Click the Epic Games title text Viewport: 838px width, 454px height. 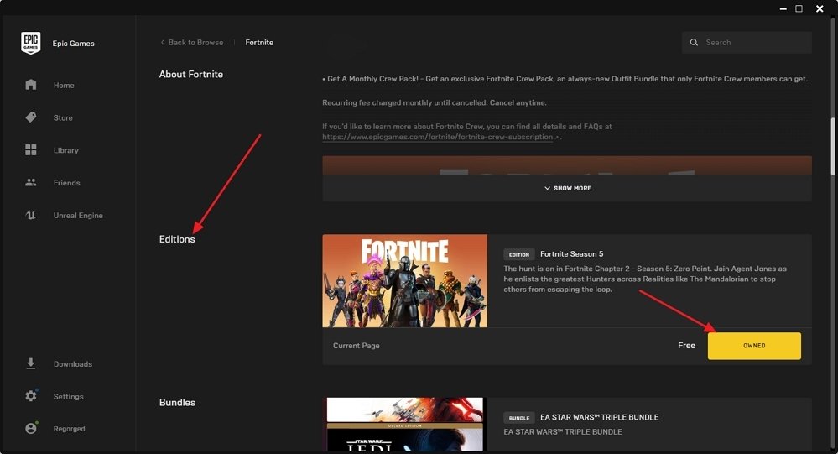pos(73,44)
